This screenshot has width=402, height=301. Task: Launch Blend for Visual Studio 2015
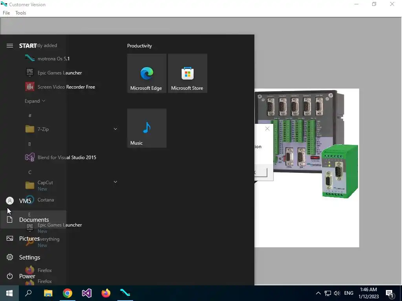coord(60,158)
